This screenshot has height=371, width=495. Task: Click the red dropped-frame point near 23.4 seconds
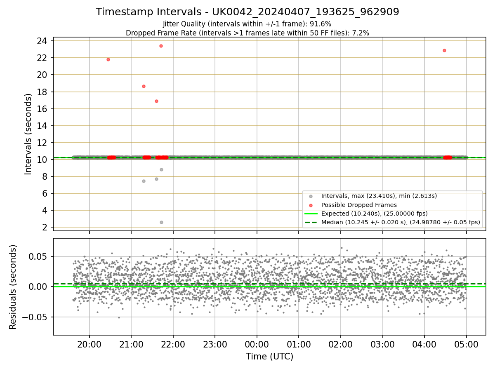(x=161, y=46)
